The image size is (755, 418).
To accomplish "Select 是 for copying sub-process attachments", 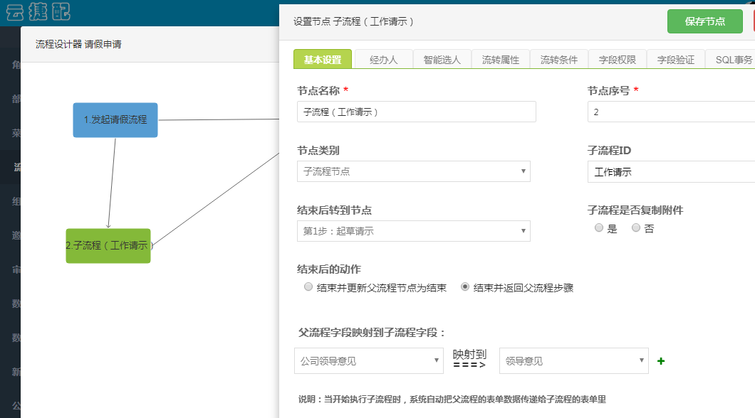I will click(599, 228).
